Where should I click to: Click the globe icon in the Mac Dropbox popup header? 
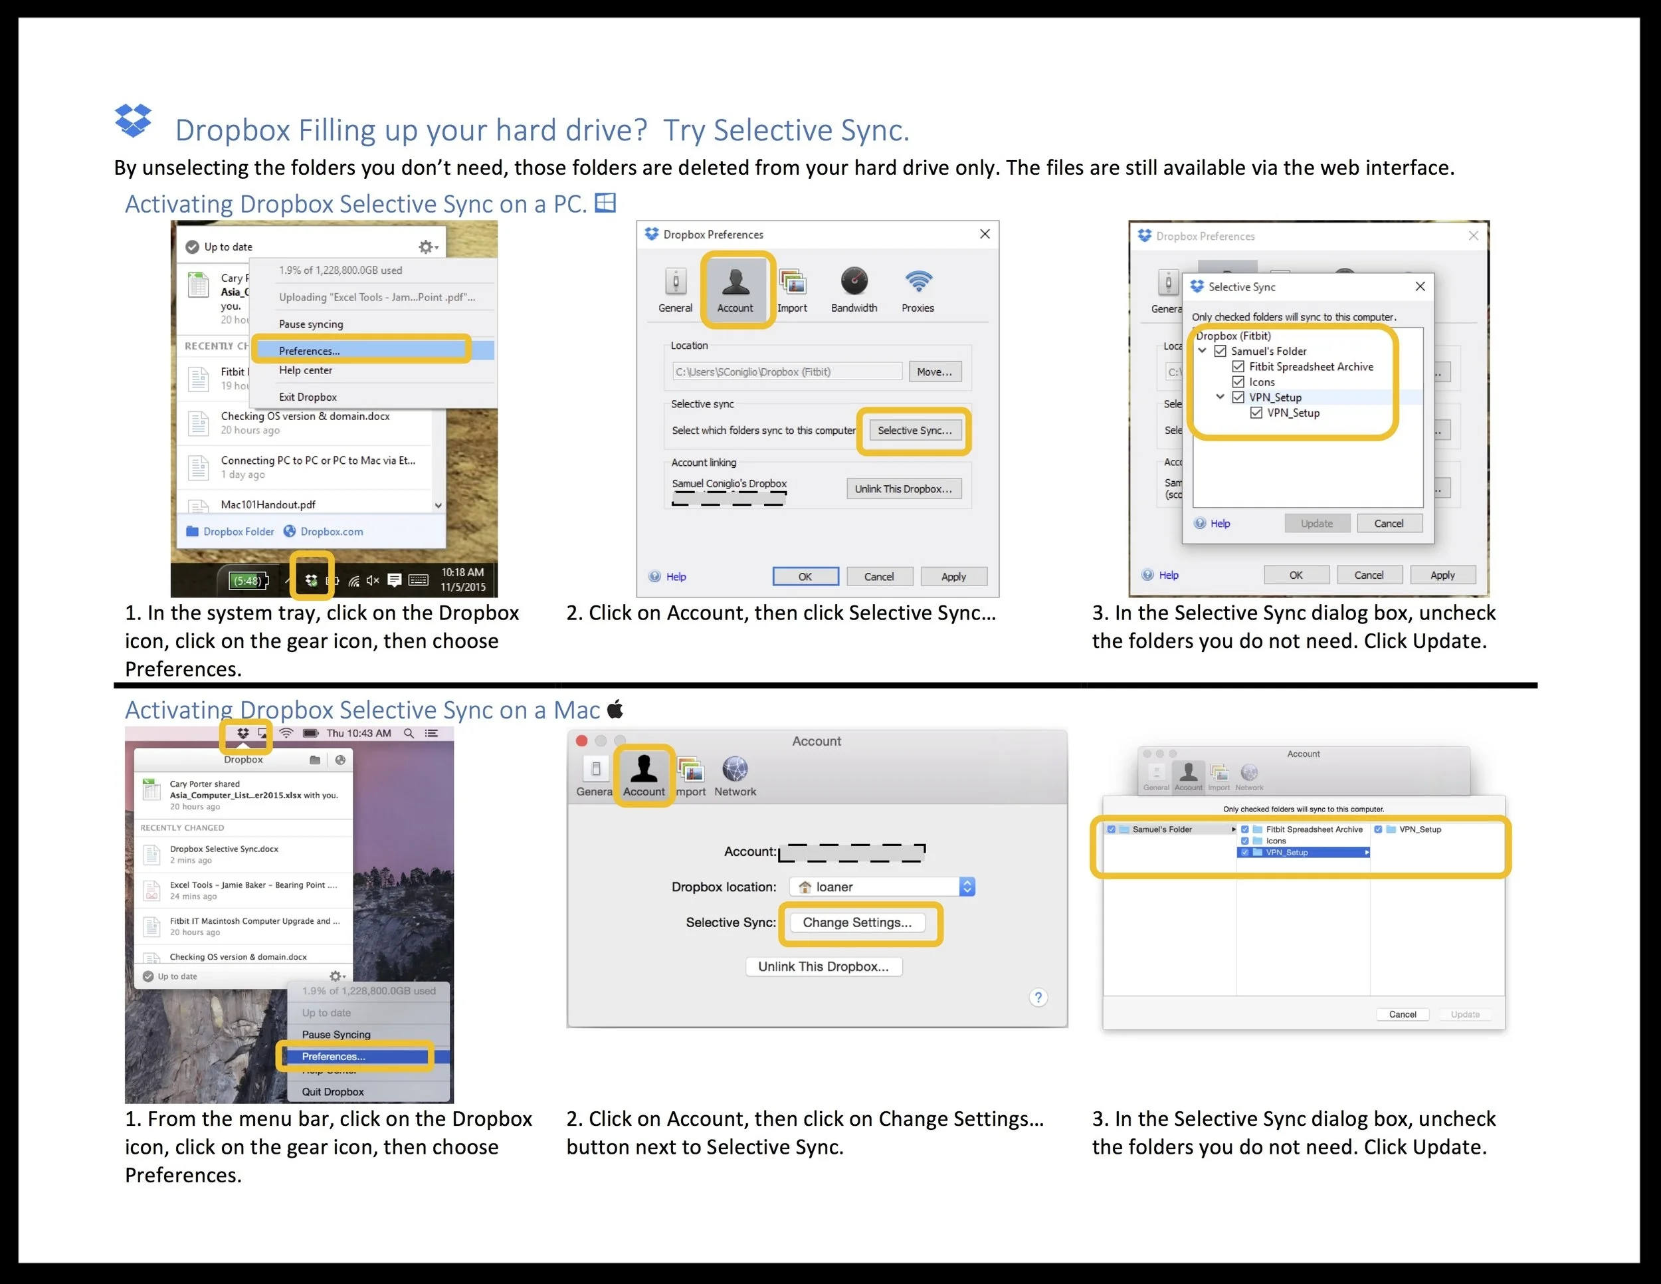coord(340,760)
